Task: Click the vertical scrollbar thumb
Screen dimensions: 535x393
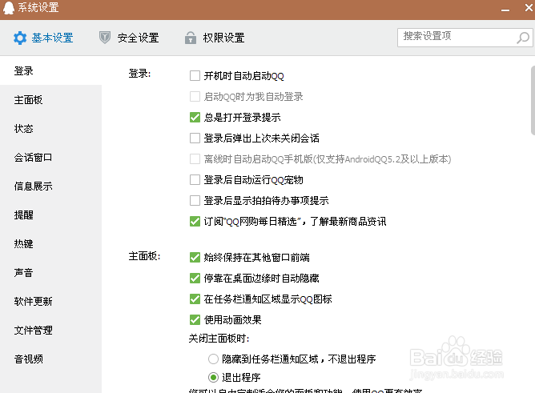Action: [533, 101]
